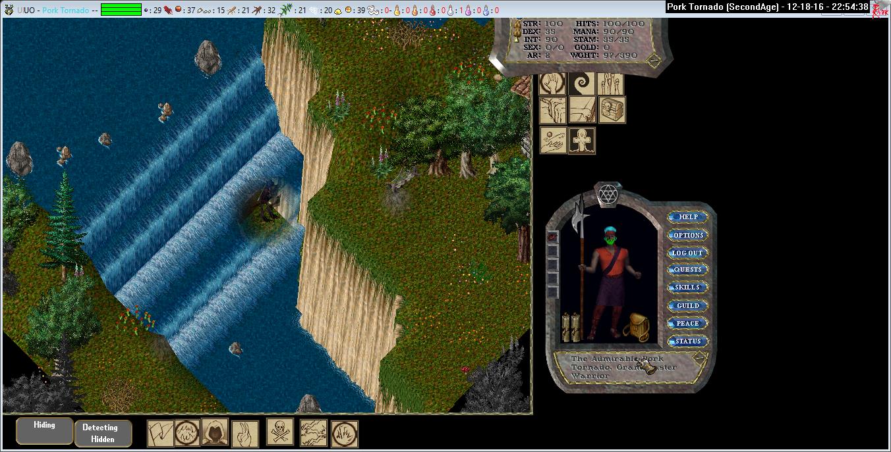The height and width of the screenshot is (452, 891).
Task: Open the hexagram virtue emblem on the paperdoll
Action: coord(606,194)
